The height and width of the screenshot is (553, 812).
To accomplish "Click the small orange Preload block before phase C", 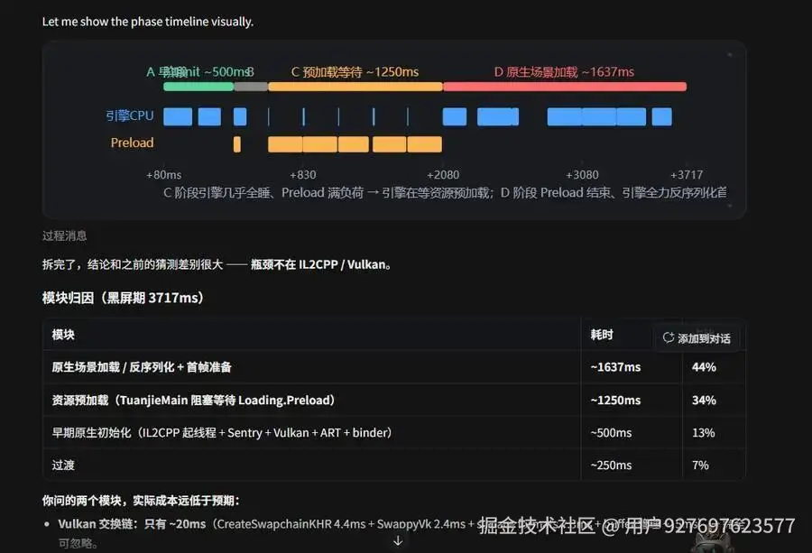I will pyautogui.click(x=236, y=144).
